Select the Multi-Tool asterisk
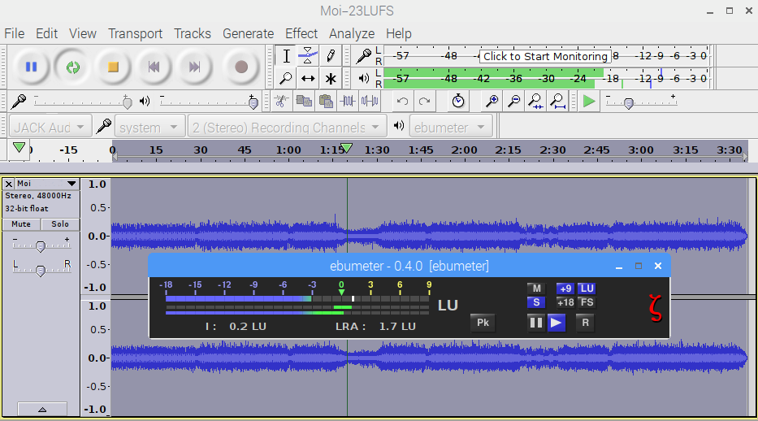The width and height of the screenshot is (758, 421). tap(330, 78)
